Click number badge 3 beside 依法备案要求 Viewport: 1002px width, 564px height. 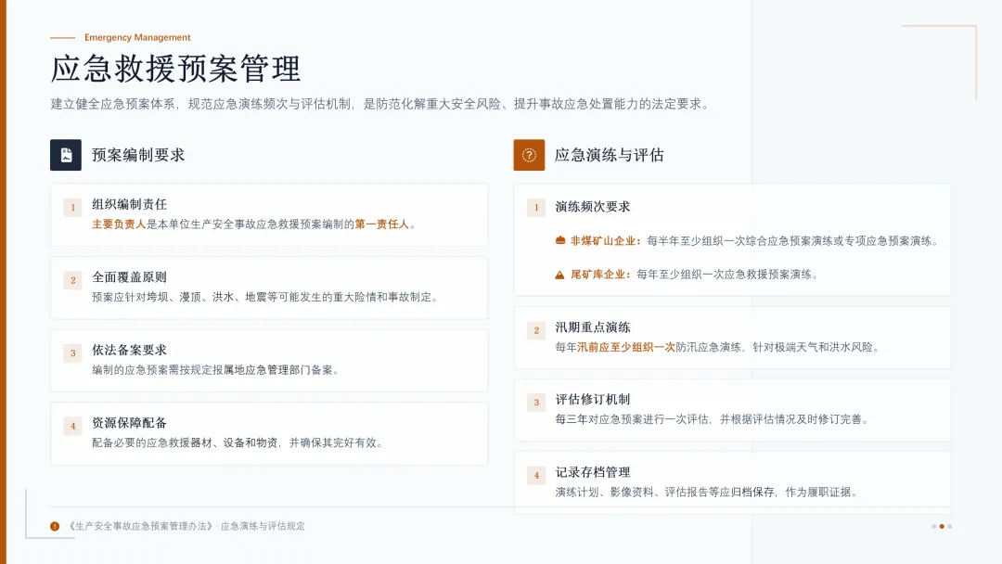(x=73, y=353)
